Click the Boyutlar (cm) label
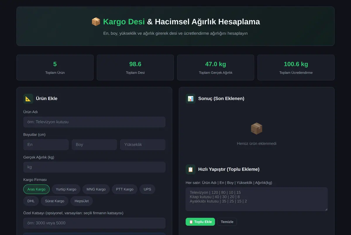The image size is (351, 235). point(35,134)
